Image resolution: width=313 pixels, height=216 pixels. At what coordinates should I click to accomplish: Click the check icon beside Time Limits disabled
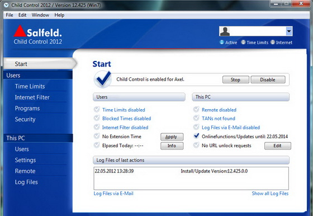click(97, 110)
